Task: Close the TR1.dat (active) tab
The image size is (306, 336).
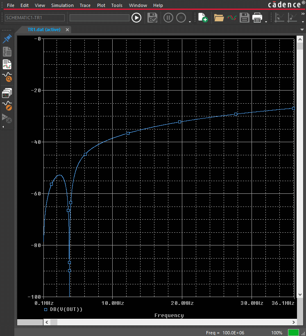Action: 67,30
